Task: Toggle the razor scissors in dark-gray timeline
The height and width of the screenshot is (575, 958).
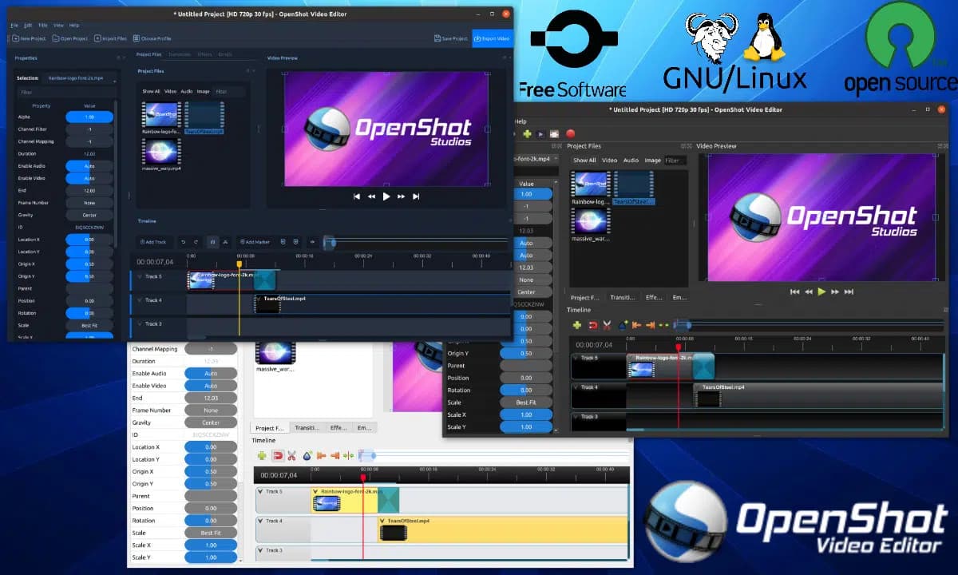Action: pyautogui.click(x=607, y=325)
